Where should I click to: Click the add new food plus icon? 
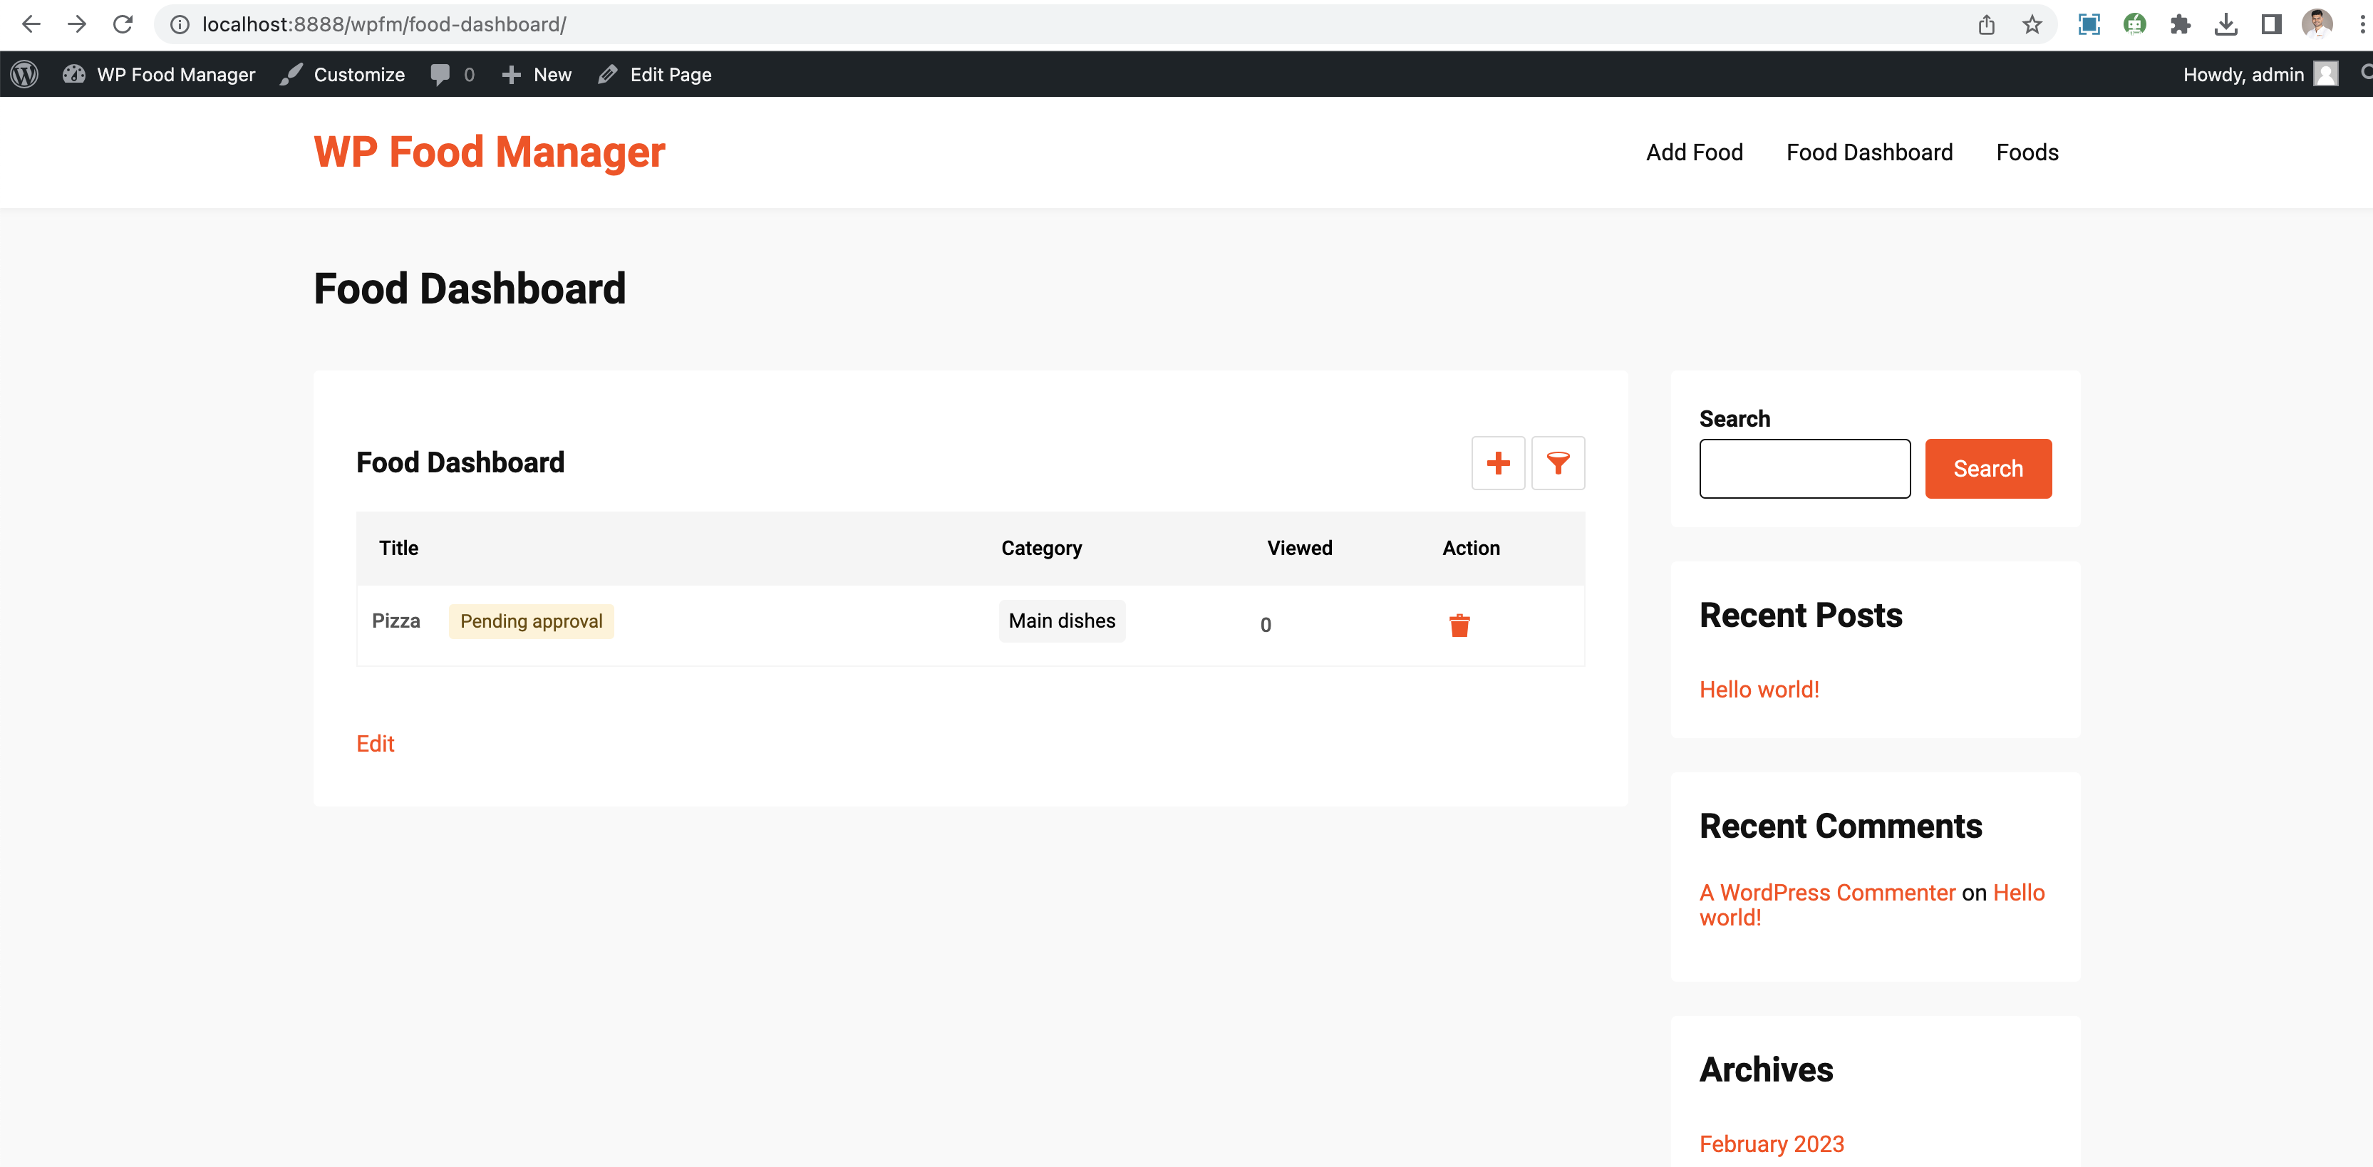pyautogui.click(x=1498, y=463)
